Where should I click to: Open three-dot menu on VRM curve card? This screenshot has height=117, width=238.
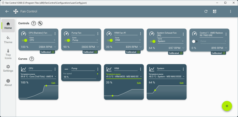(140, 69)
